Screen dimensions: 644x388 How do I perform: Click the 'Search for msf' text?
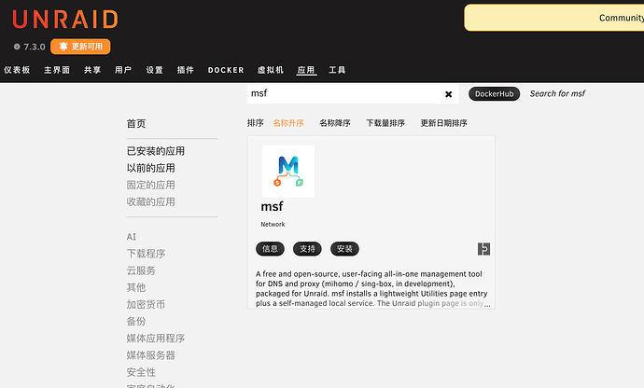pyautogui.click(x=557, y=93)
